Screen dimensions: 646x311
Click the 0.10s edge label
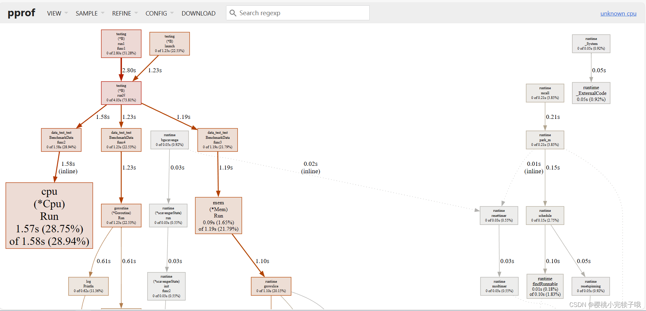(553, 261)
